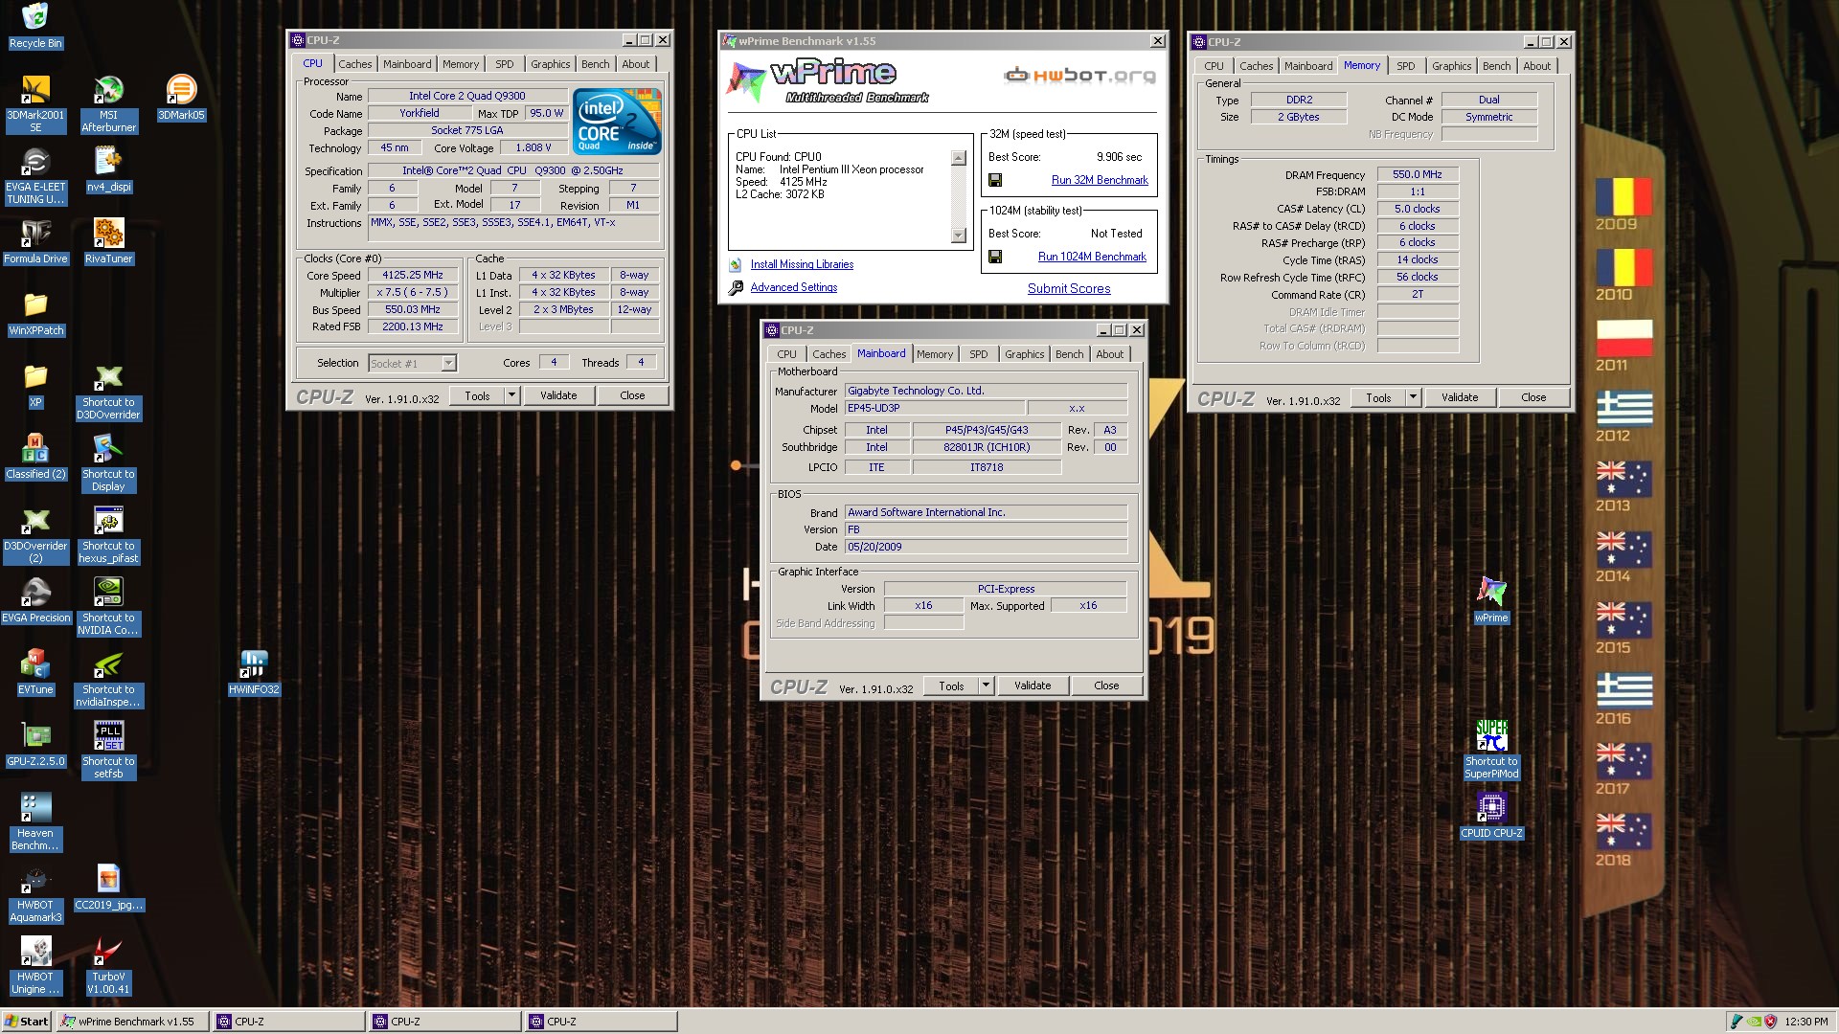Click save icon beside 32M best score

[x=995, y=180]
